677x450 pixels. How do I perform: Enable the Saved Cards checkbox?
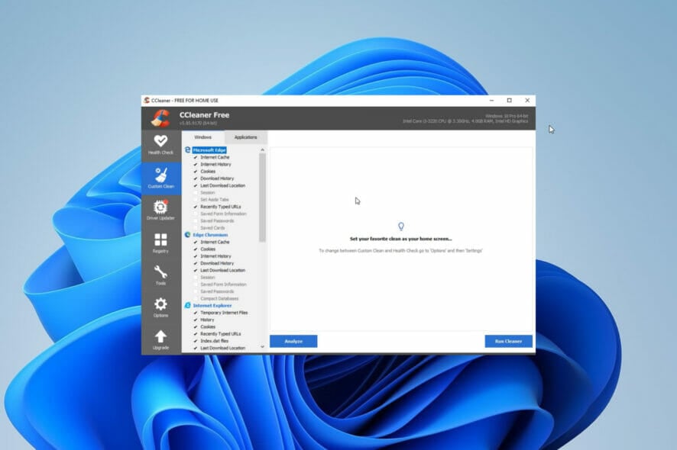click(196, 228)
